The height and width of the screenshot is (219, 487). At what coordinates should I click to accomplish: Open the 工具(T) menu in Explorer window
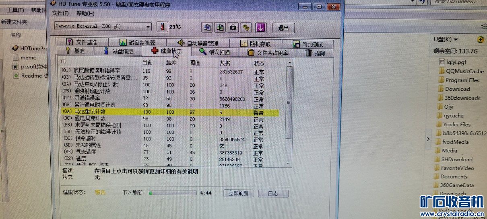click(x=16, y=10)
